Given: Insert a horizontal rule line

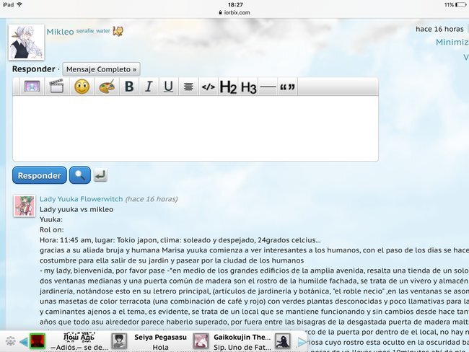Looking at the screenshot, I should pos(268,87).
